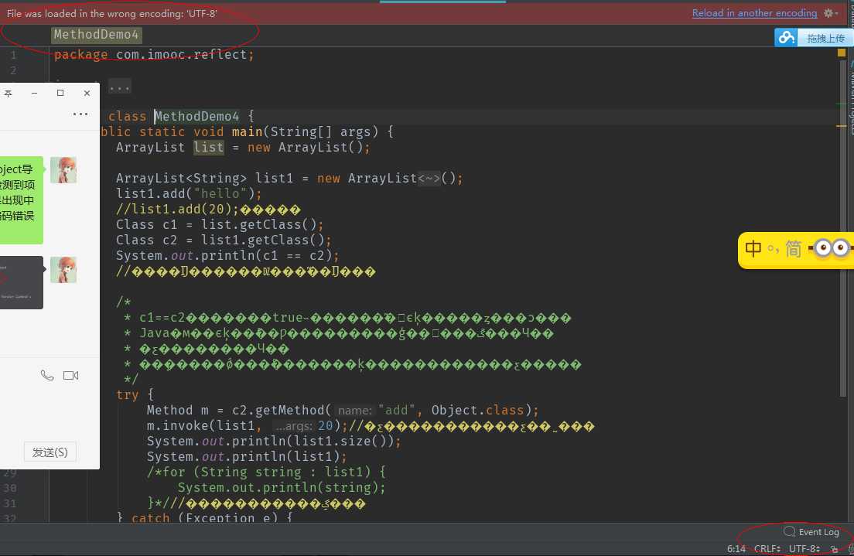Click the highlighted list variable declaration
Viewport: 854px width, 556px height.
tap(209, 148)
